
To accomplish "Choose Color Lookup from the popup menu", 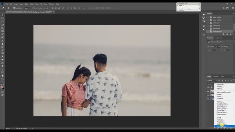I will [x=221, y=114].
